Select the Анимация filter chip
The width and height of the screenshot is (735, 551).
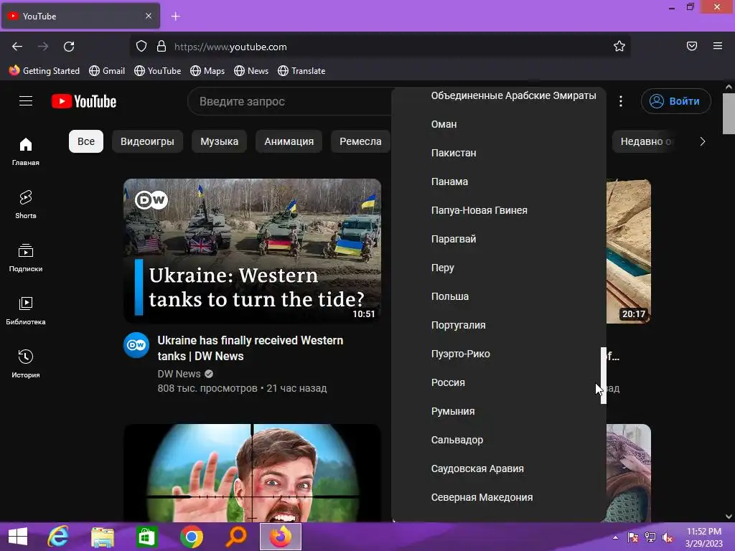289,141
